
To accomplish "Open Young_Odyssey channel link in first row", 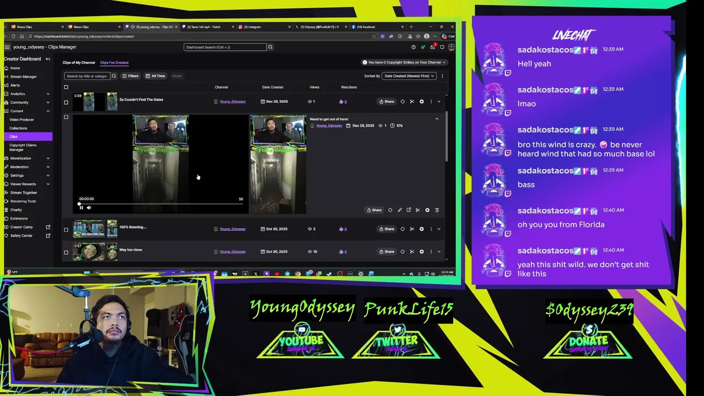I will pos(233,102).
